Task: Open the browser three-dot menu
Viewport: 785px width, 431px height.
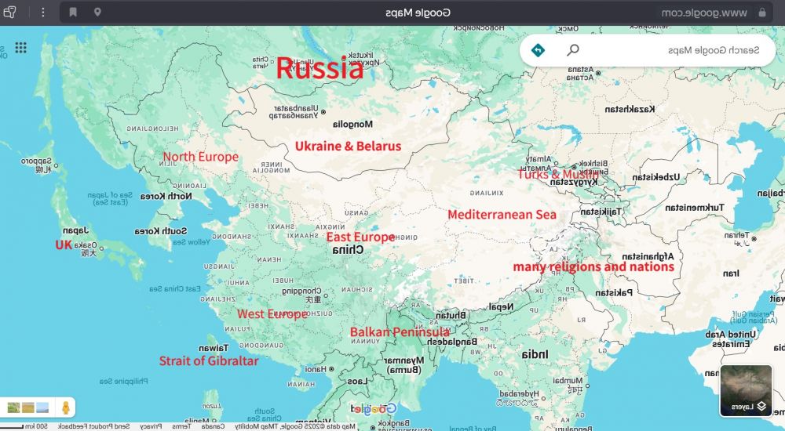Action: 43,12
